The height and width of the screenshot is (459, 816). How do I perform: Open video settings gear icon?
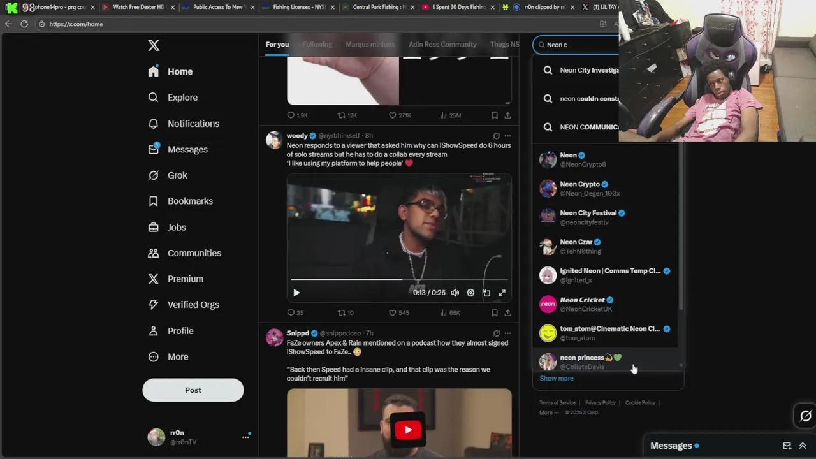470,293
